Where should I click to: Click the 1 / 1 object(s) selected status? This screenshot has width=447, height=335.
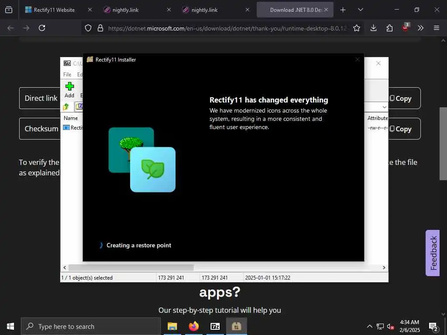87,278
